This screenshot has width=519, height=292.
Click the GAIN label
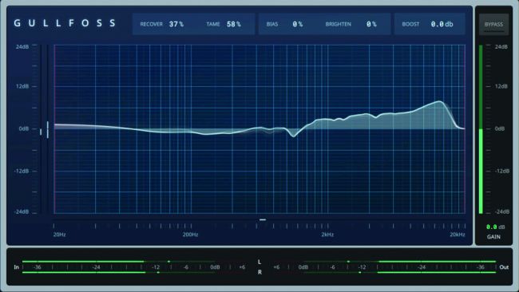493,237
